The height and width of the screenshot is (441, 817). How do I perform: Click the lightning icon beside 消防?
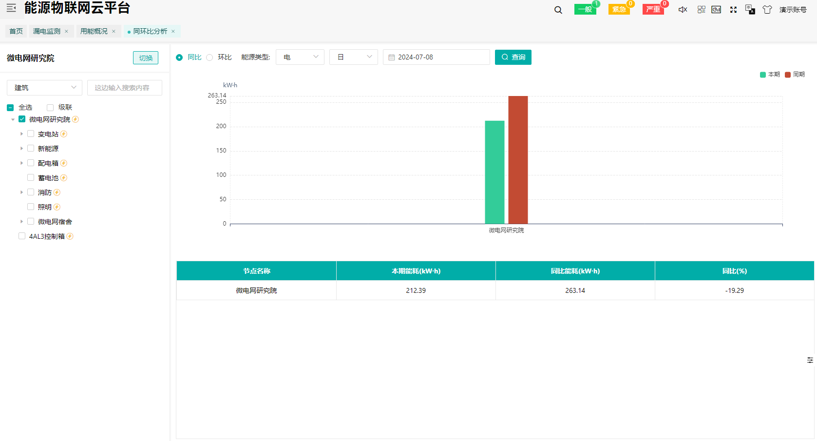57,192
